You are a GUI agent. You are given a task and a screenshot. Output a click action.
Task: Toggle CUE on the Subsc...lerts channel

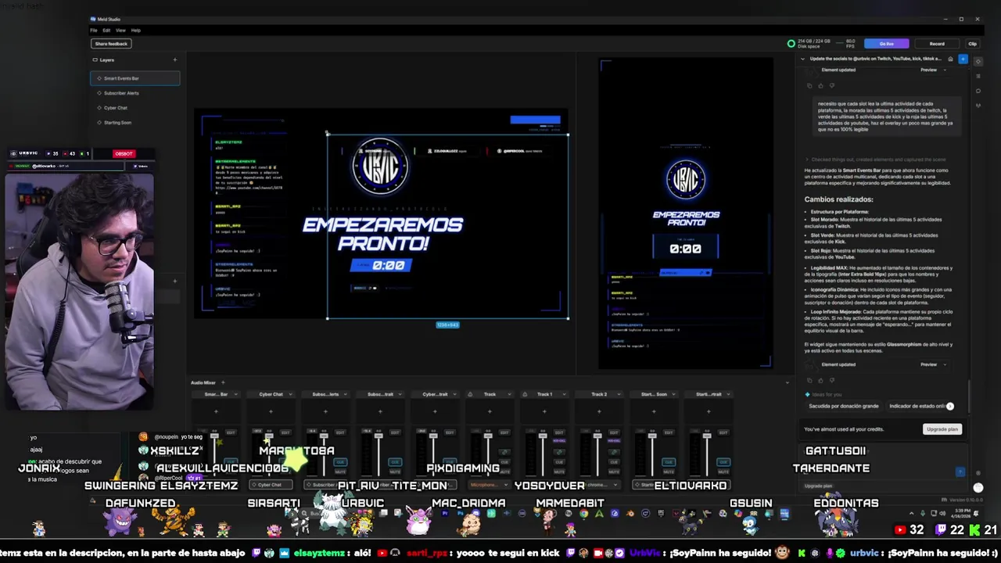(340, 462)
